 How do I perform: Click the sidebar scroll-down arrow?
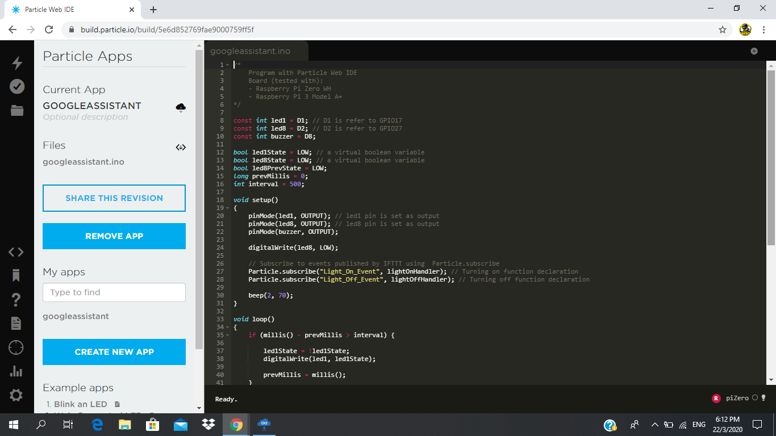199,408
